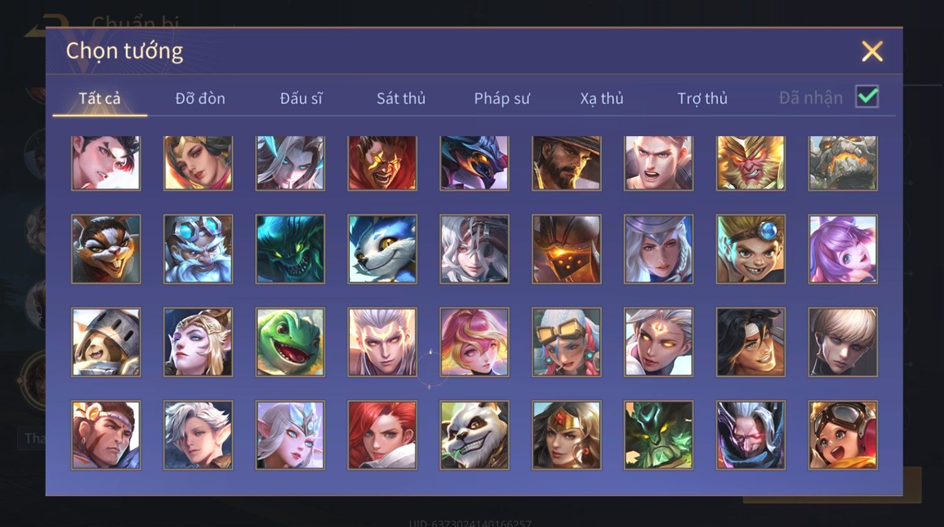View the Đấu sĩ hero list
This screenshot has width=944, height=527.
tap(301, 98)
